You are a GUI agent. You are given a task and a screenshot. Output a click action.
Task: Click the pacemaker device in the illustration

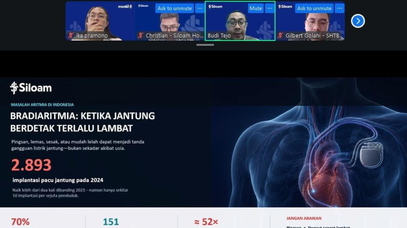(x=372, y=155)
